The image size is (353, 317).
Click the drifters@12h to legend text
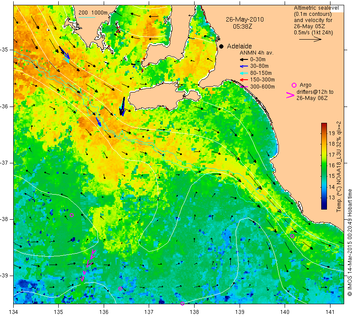click(x=315, y=92)
